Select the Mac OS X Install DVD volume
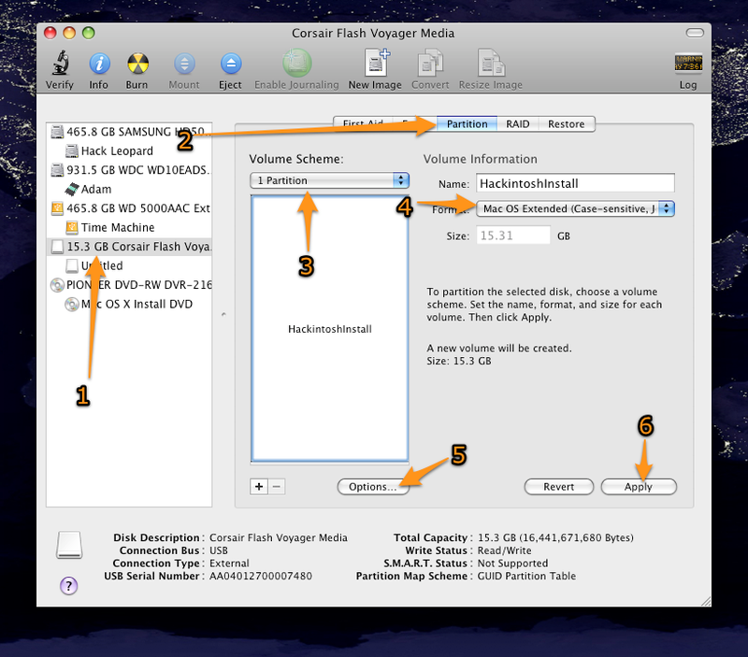This screenshot has height=657, width=748. [129, 304]
